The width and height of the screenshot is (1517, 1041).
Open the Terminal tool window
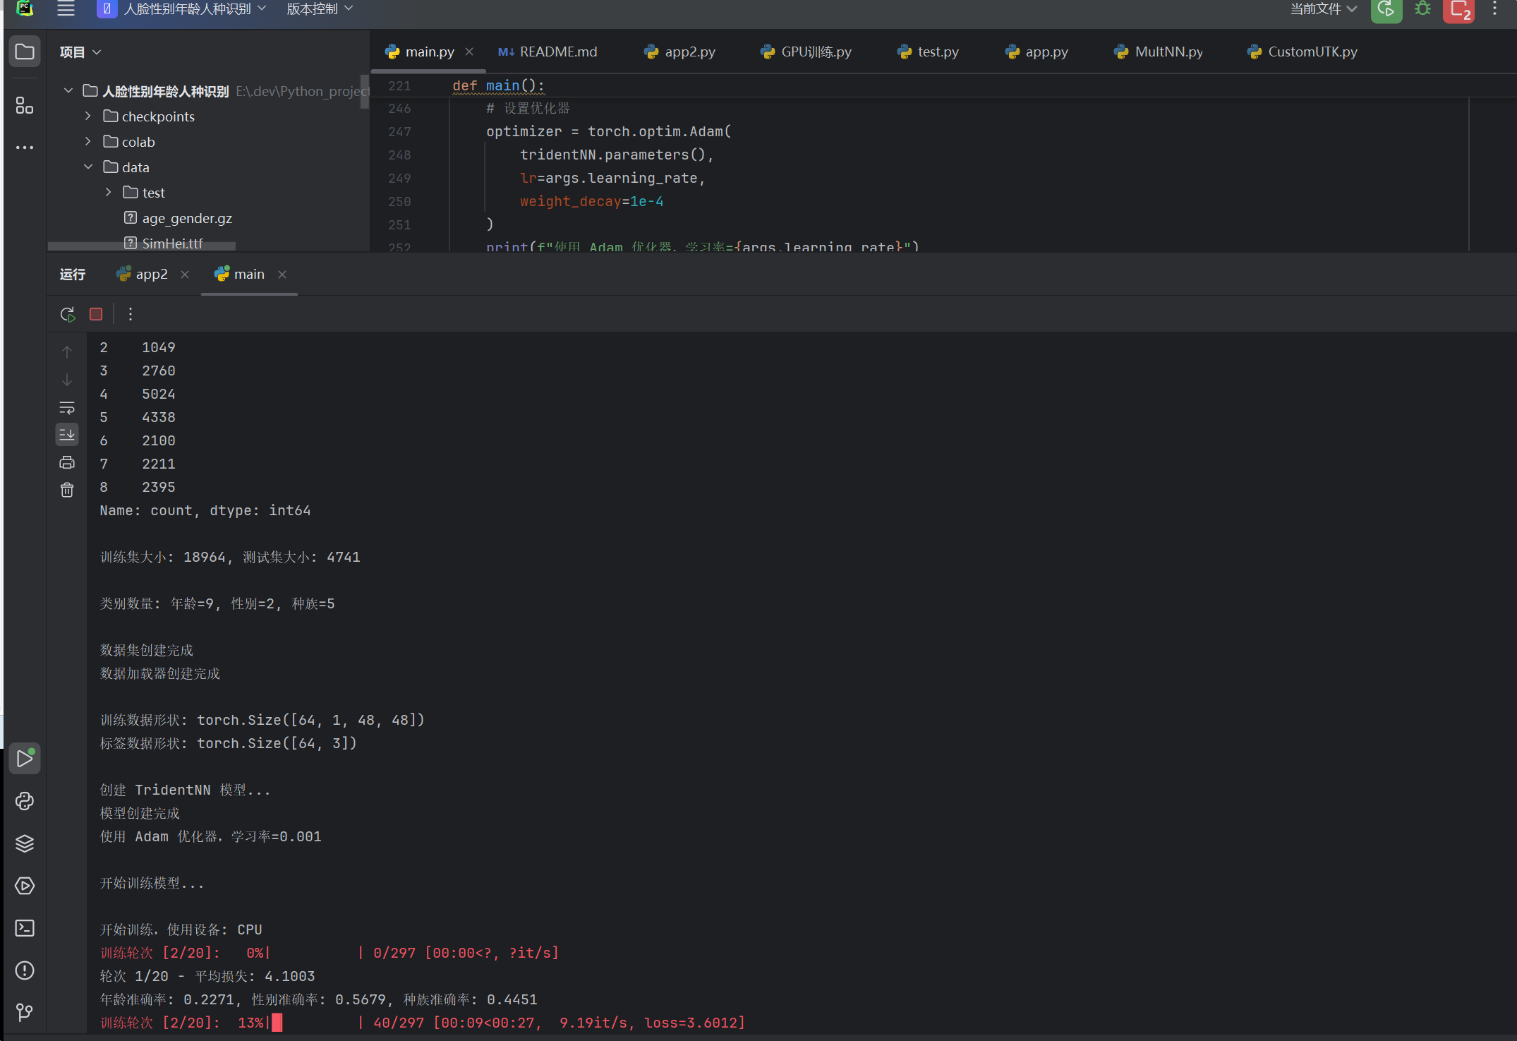pos(25,928)
